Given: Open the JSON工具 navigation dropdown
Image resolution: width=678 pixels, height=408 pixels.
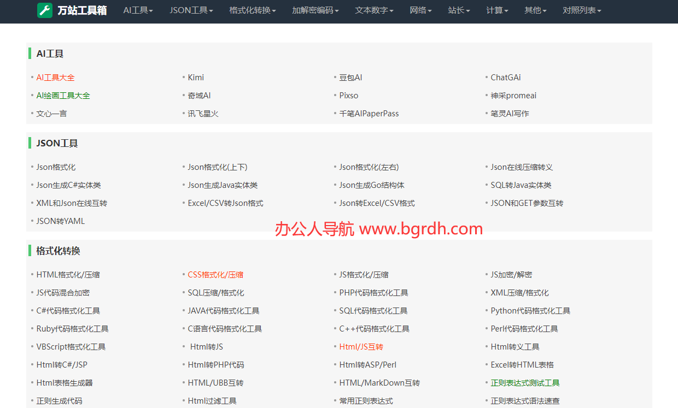Looking at the screenshot, I should (x=191, y=10).
